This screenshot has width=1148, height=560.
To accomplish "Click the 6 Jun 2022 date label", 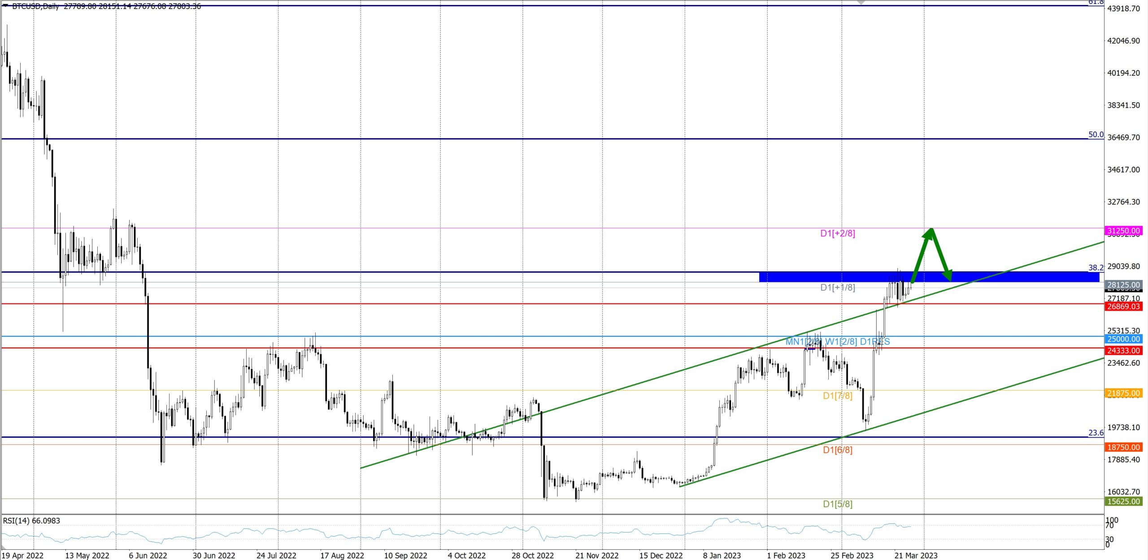I will click(148, 556).
